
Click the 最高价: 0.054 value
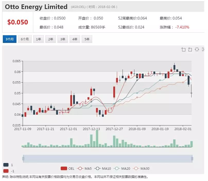point(171,18)
